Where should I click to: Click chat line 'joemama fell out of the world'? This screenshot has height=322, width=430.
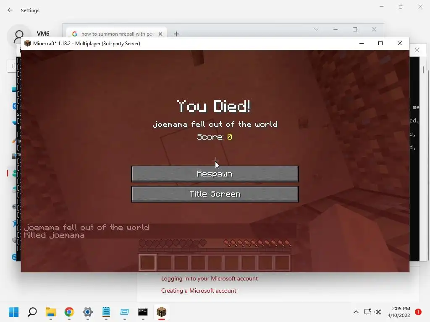(x=87, y=227)
